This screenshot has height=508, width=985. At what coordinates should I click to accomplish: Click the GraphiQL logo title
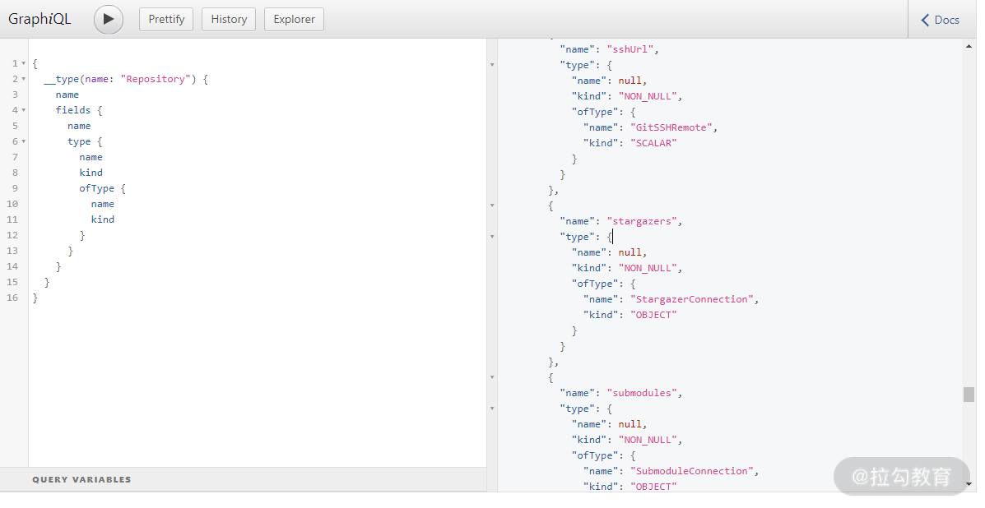(39, 19)
